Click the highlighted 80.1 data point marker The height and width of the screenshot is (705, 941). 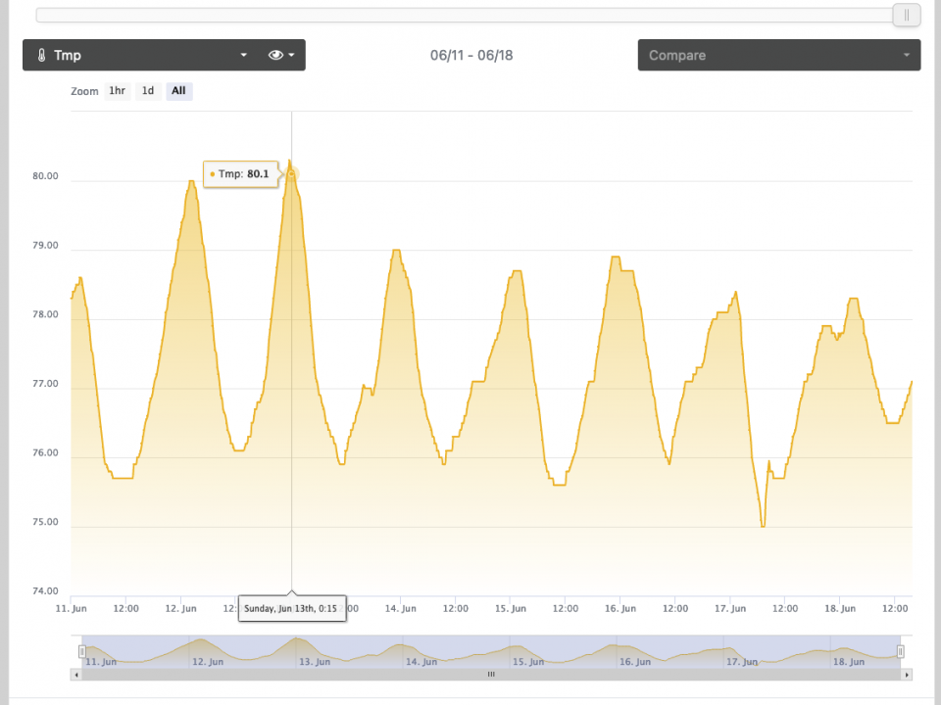(x=291, y=173)
